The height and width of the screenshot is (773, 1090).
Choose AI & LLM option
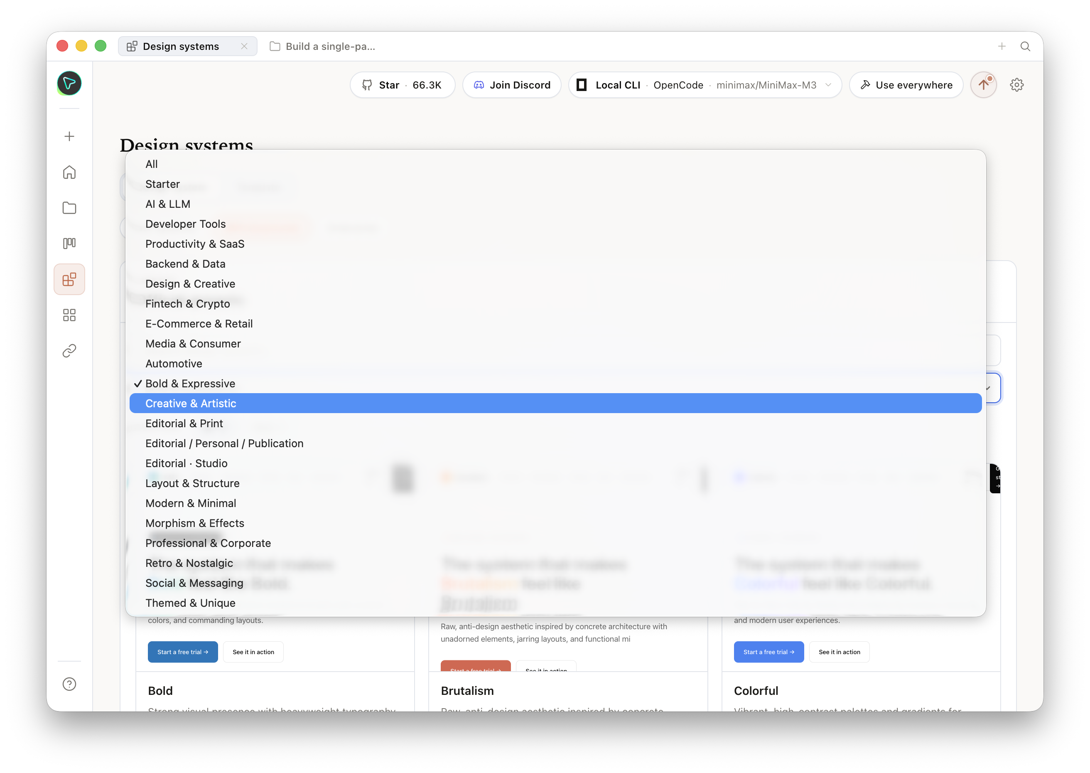click(x=555, y=204)
